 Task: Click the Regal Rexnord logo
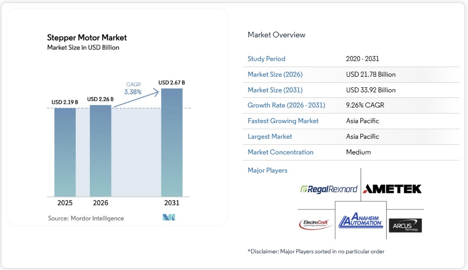coord(329,189)
